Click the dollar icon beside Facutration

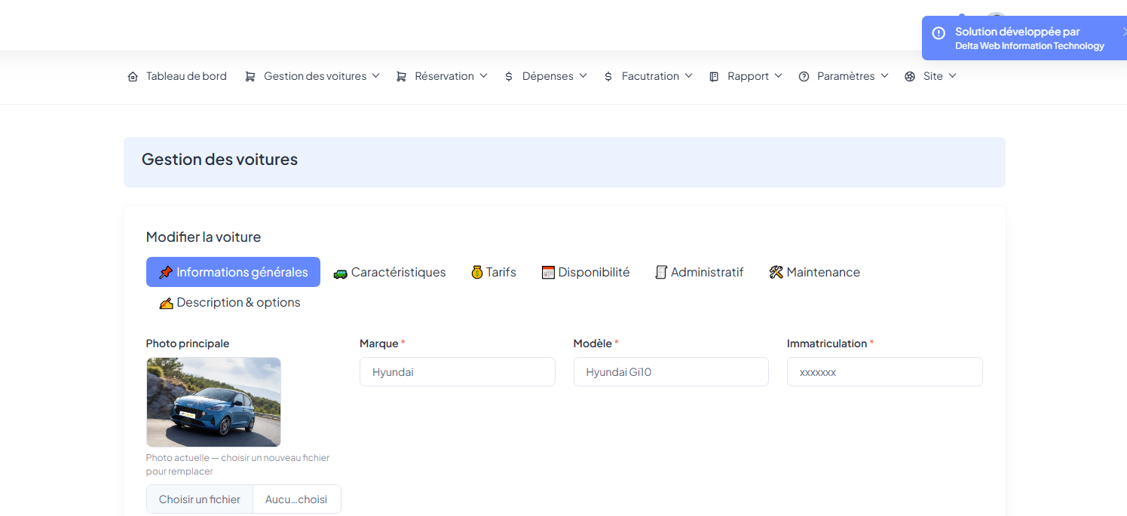608,77
